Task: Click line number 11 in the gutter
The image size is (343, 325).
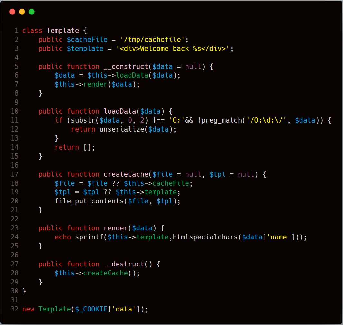Action: (x=15, y=120)
